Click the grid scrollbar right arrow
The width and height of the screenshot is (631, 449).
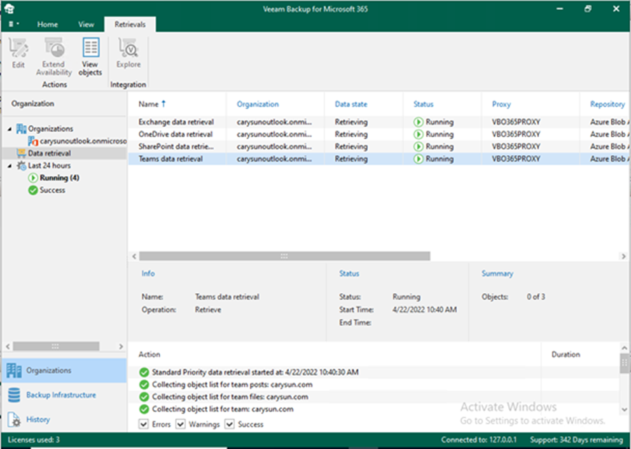pos(623,256)
